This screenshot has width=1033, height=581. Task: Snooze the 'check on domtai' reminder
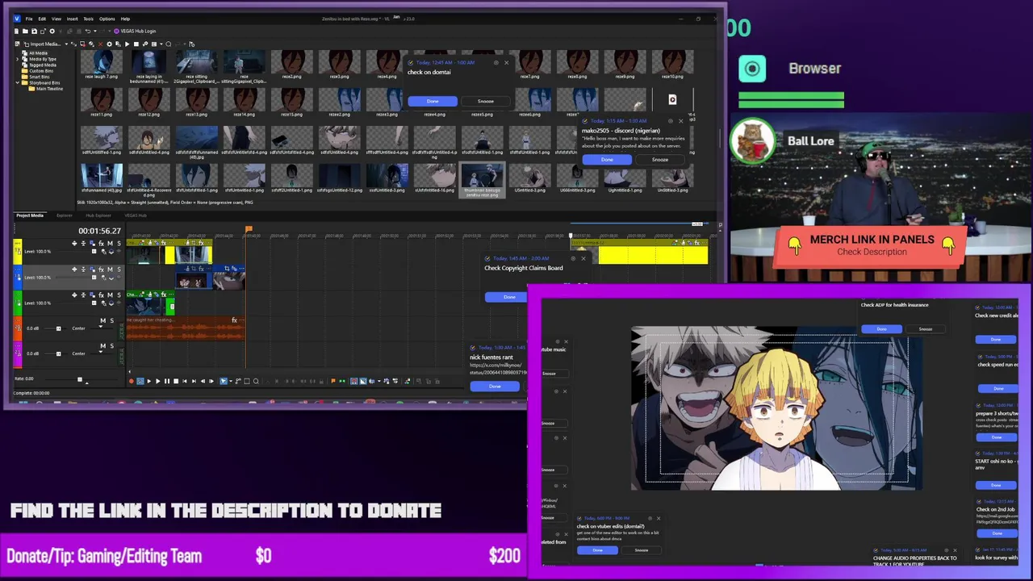tap(485, 101)
